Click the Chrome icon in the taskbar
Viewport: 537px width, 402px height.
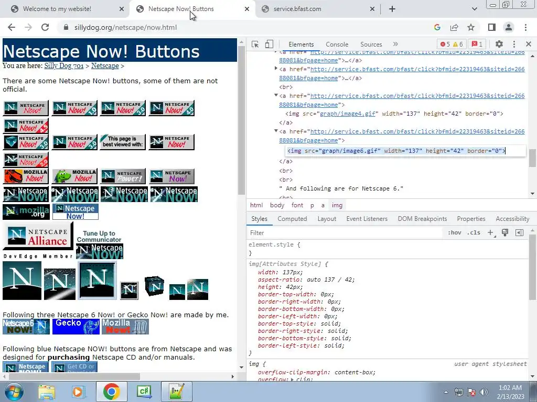(x=111, y=392)
